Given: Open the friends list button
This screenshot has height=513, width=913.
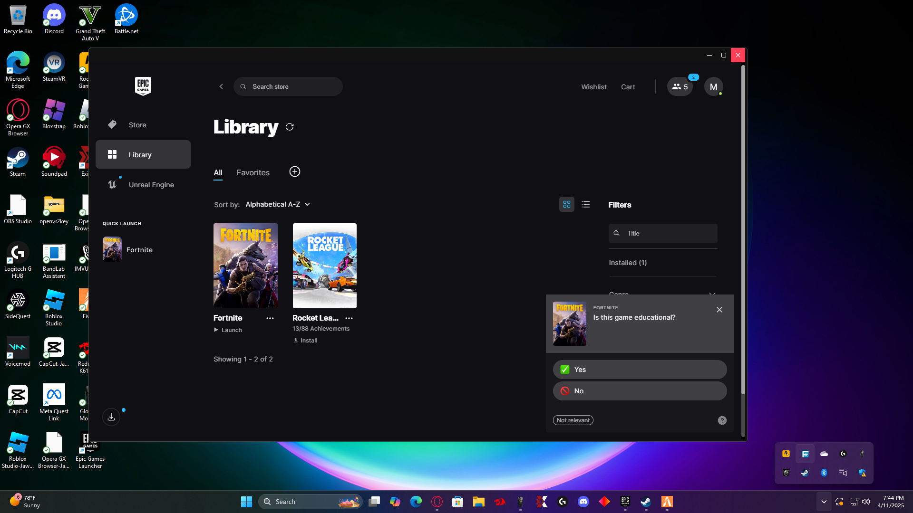Looking at the screenshot, I should [680, 86].
